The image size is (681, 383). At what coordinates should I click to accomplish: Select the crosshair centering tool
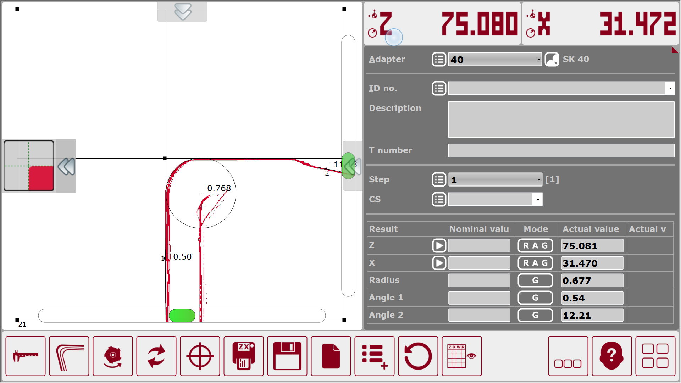click(200, 356)
